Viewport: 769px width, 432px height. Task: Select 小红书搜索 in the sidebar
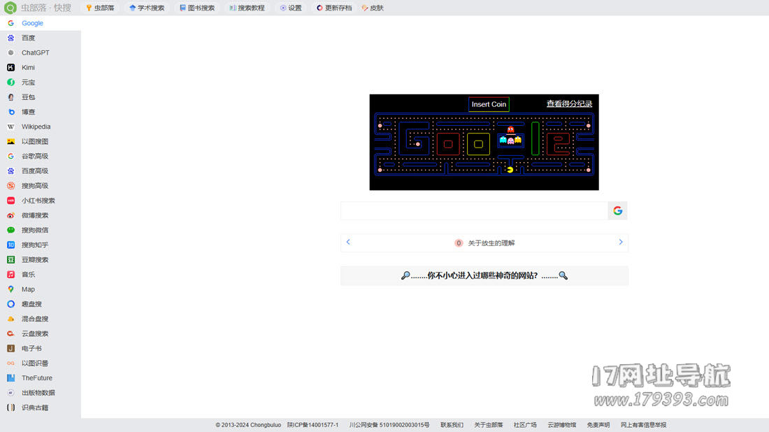pyautogui.click(x=38, y=201)
